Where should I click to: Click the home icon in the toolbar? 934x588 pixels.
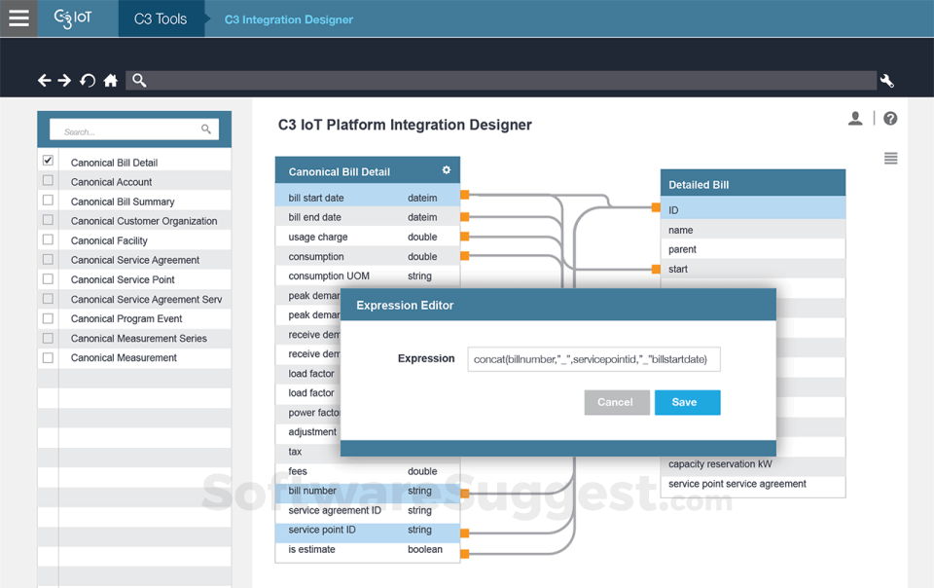(x=111, y=81)
